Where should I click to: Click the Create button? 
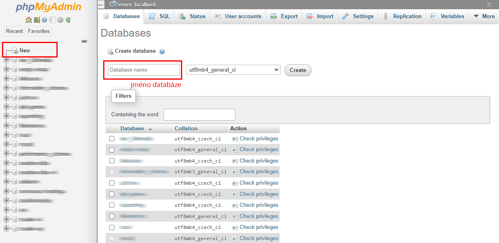click(298, 70)
